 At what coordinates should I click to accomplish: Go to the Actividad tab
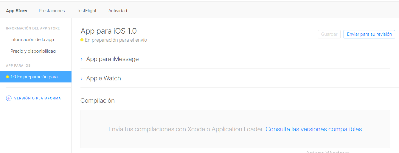coord(118,11)
